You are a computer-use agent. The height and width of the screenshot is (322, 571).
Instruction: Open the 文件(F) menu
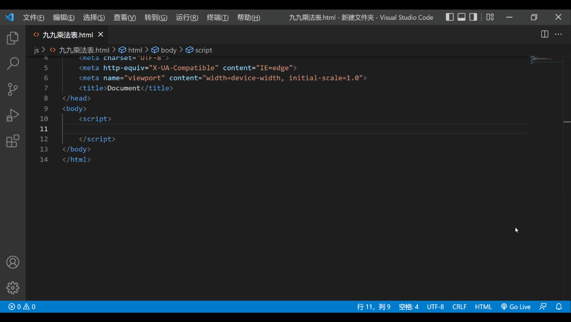[34, 17]
